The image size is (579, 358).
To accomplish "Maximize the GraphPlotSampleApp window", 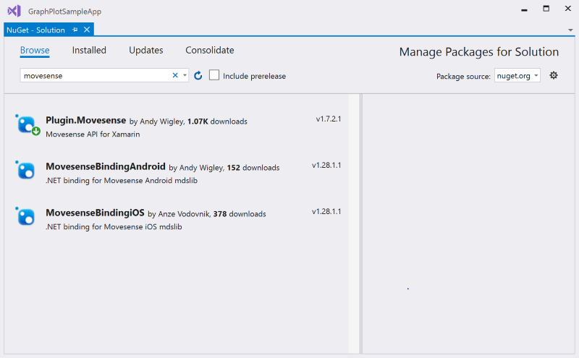I will (546, 9).
